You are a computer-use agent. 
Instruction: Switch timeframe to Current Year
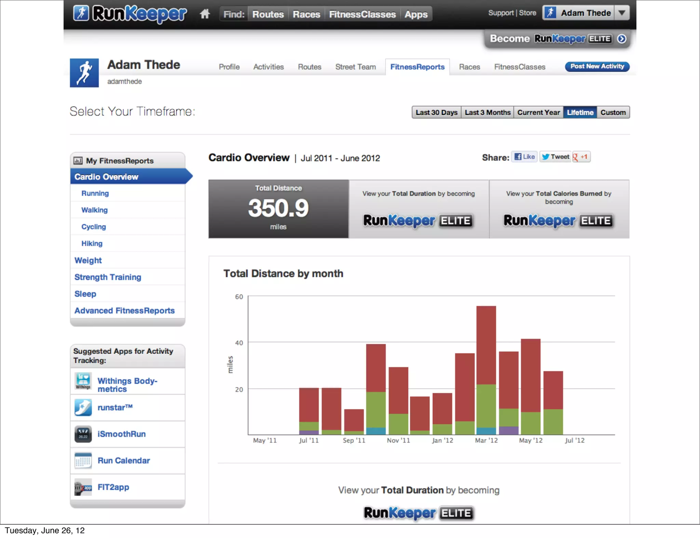coord(538,112)
